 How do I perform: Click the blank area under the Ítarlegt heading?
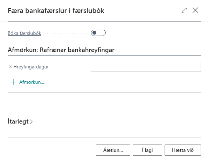(104, 132)
